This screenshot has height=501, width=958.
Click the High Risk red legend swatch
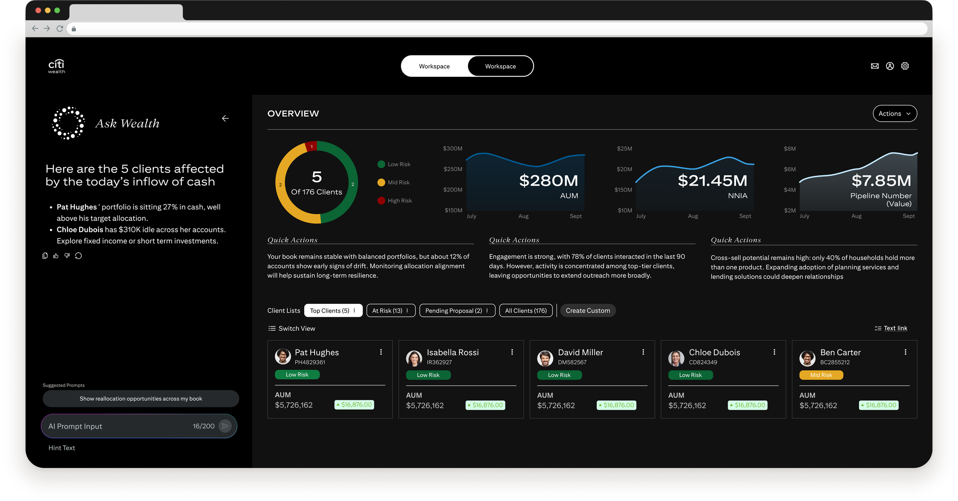(381, 201)
